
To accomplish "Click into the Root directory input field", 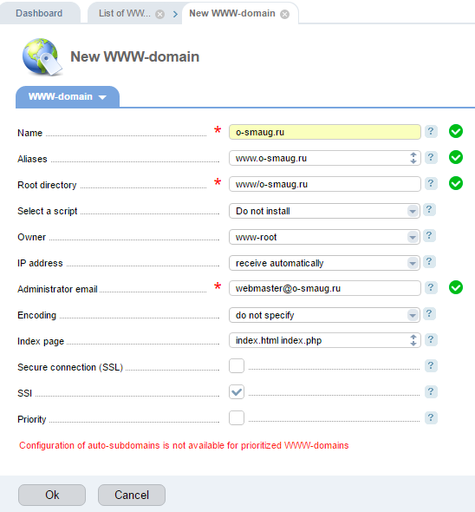I will pos(324,184).
